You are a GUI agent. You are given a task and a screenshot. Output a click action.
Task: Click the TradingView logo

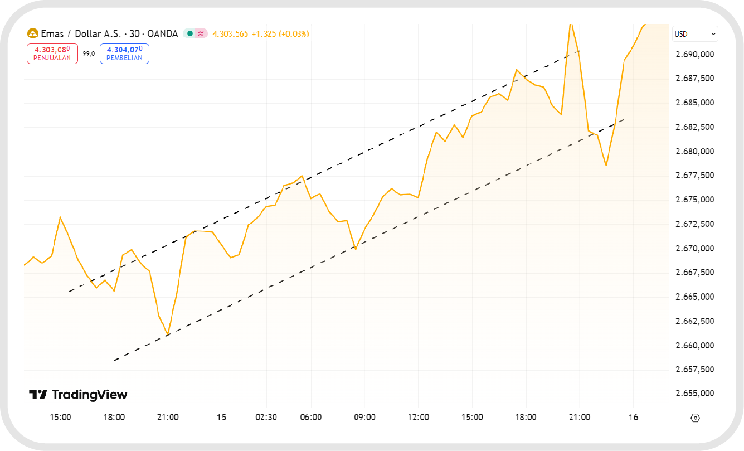point(78,395)
